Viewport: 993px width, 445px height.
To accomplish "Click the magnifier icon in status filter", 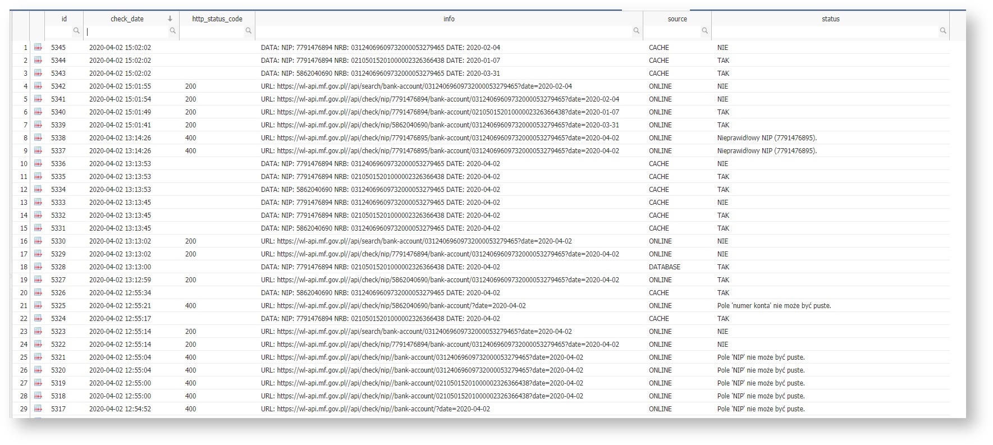I will [943, 31].
